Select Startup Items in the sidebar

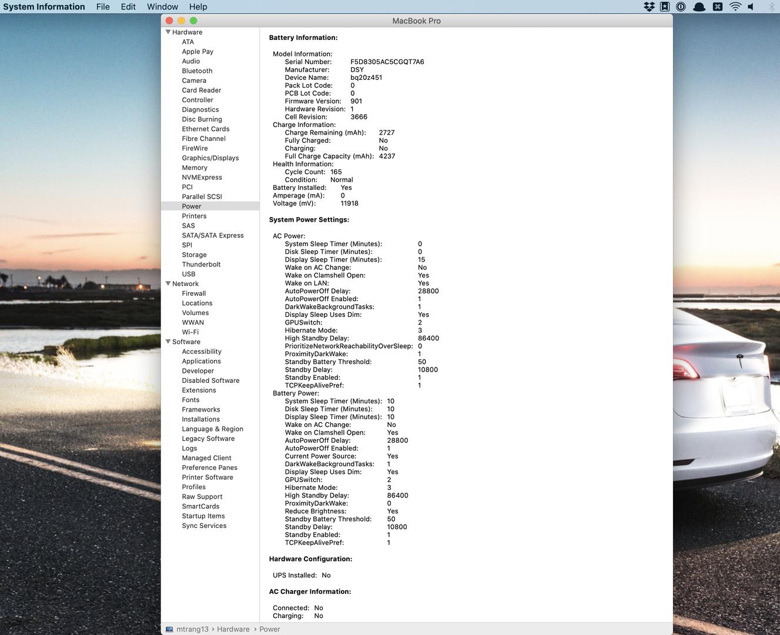(203, 516)
